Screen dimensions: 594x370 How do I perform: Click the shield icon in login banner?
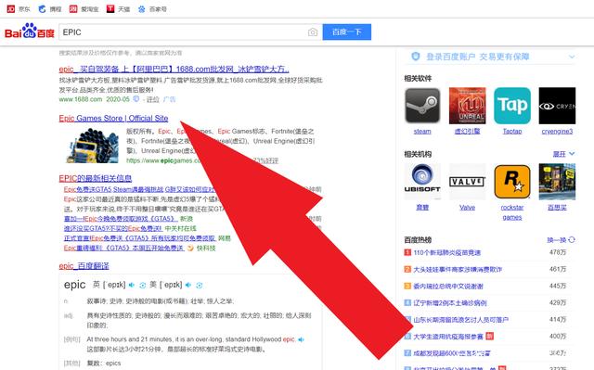click(416, 57)
